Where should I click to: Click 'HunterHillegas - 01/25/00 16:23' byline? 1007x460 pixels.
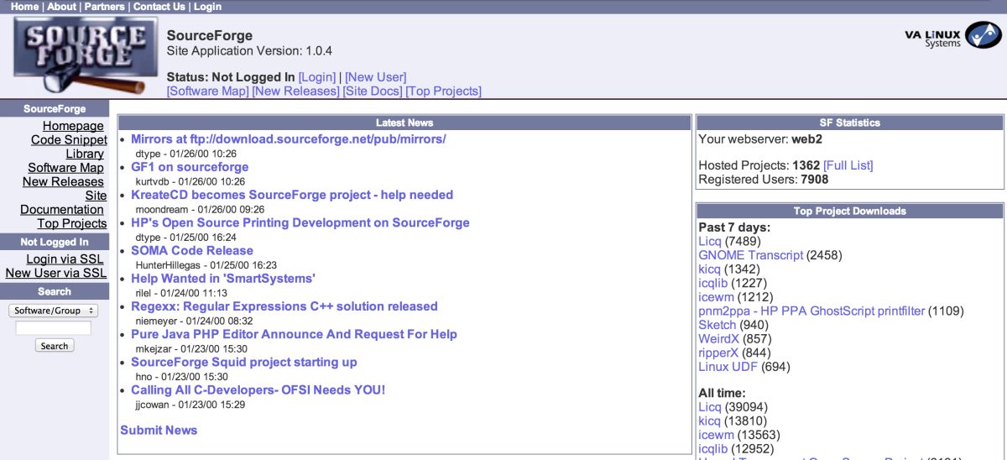coord(206,264)
